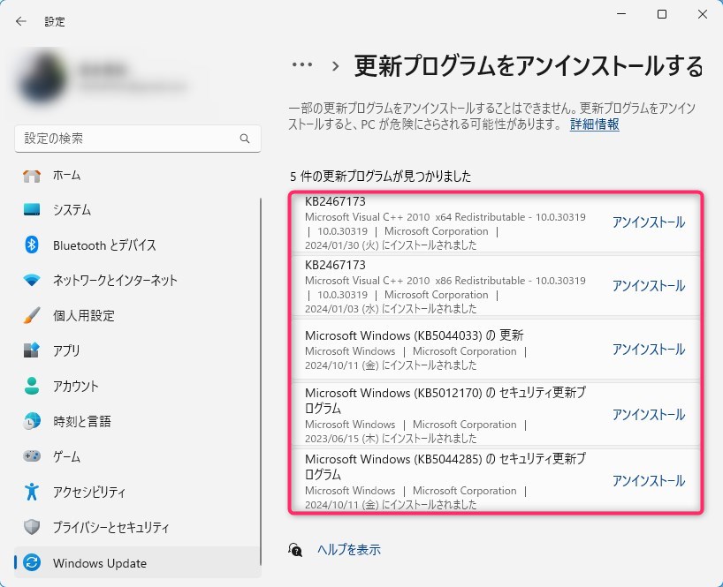
Task: Open the 詳細情報 link
Action: [x=594, y=124]
